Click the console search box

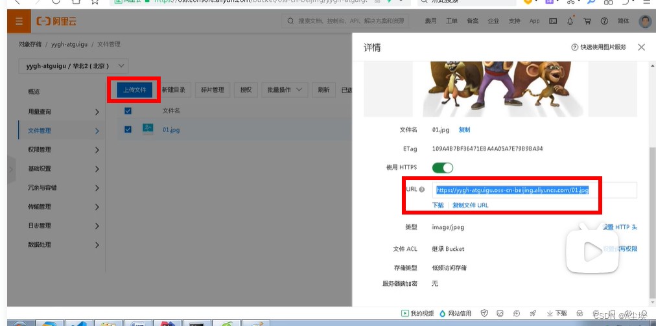tap(346, 21)
